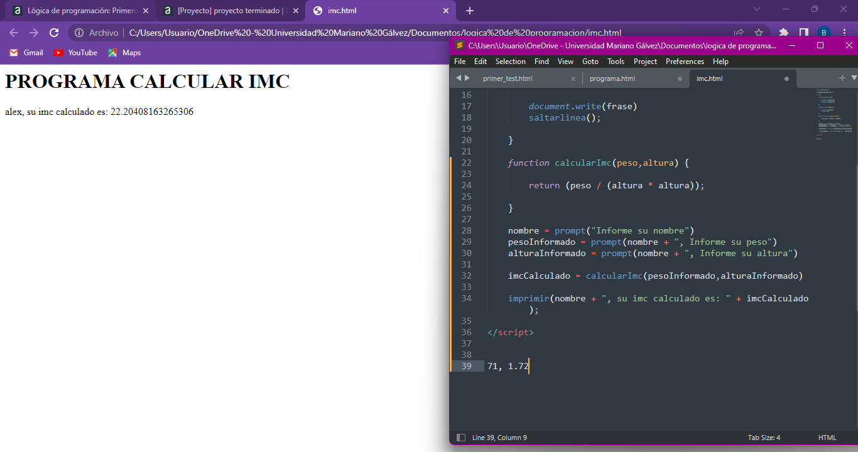The width and height of the screenshot is (858, 452).
Task: Open Maps bookmark
Action: (x=124, y=53)
